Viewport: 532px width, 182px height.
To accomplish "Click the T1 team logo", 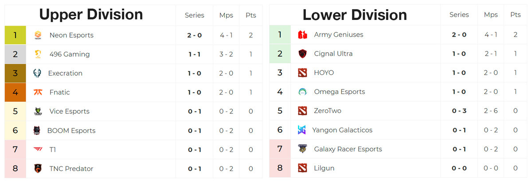I will [38, 150].
